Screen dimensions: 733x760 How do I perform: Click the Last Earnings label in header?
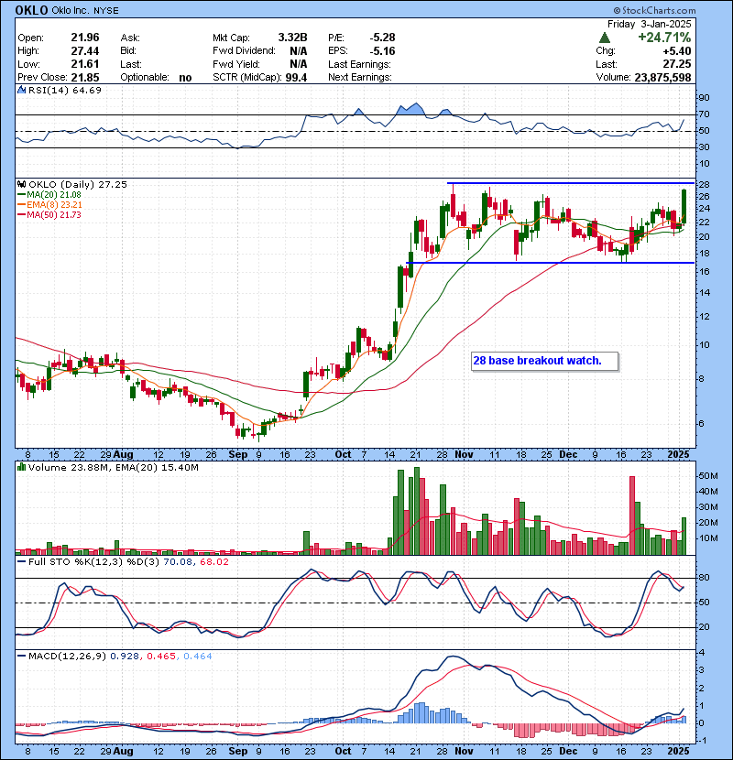coord(359,64)
